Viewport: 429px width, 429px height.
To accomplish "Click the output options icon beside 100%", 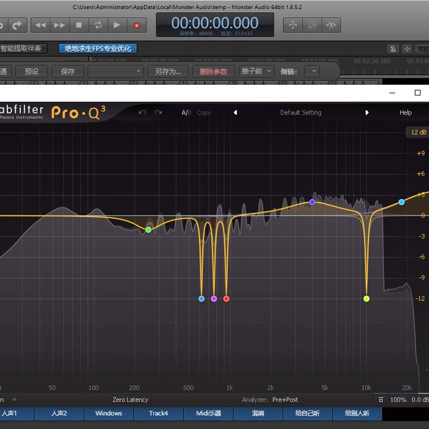I will coord(381,400).
